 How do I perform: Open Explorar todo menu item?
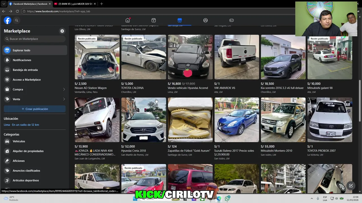coord(35,50)
